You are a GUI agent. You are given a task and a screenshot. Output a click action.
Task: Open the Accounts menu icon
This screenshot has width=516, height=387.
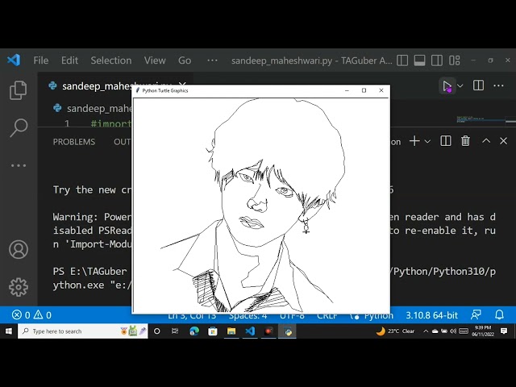click(19, 249)
